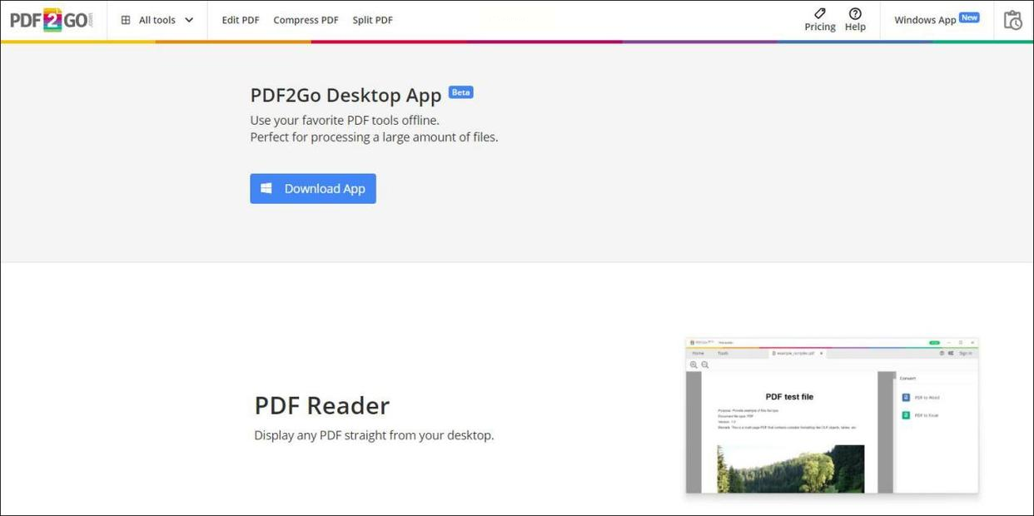The image size is (1034, 516).
Task: Click 'Display any PDF straight from your desktop.' text
Action: pyautogui.click(x=374, y=435)
